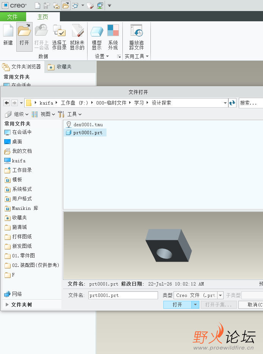The height and width of the screenshot is (354, 263).
Task: Go to 网络 in dialog sidebar
Action: click(13, 294)
